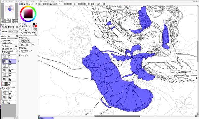Screen dimensions: 199x119
Task: Show the レイヤー4 layer via visibility box
Action: click(x=3, y=83)
